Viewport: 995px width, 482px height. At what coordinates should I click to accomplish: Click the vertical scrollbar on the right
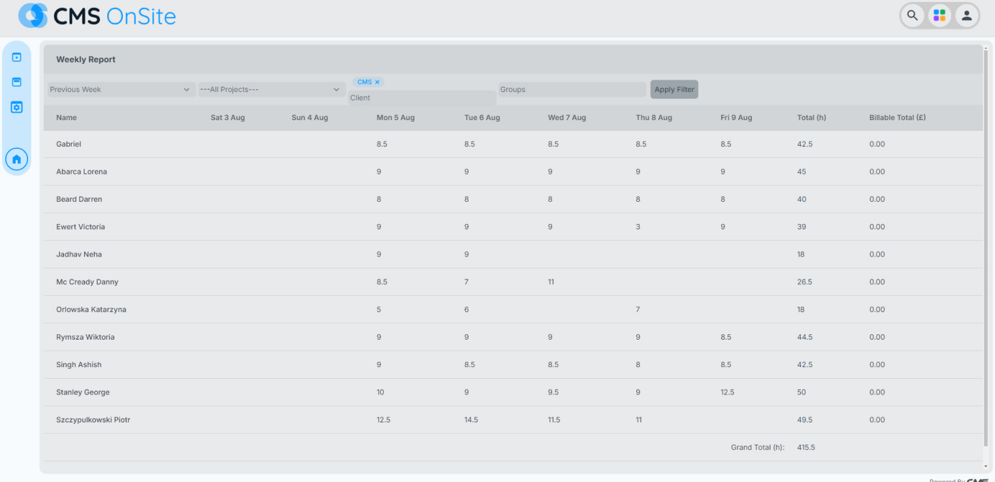pos(985,248)
